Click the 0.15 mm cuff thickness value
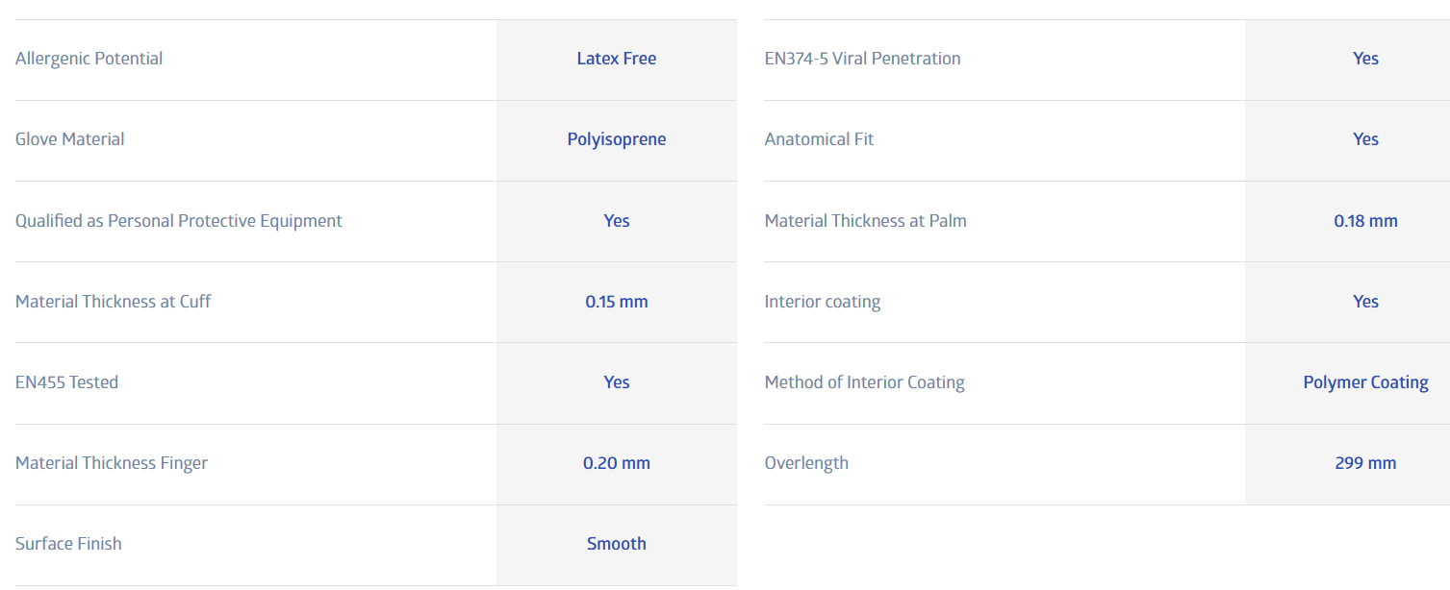This screenshot has height=590, width=1450. [616, 302]
